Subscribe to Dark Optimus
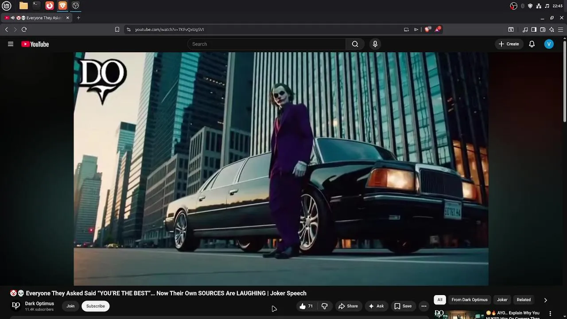This screenshot has height=319, width=567. [96, 306]
